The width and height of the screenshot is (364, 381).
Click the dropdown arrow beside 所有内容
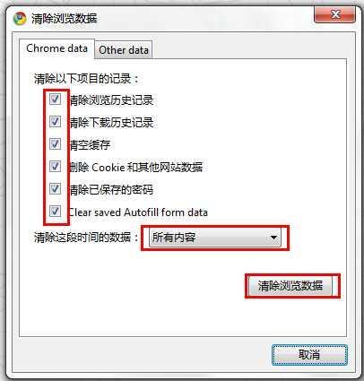(x=273, y=238)
